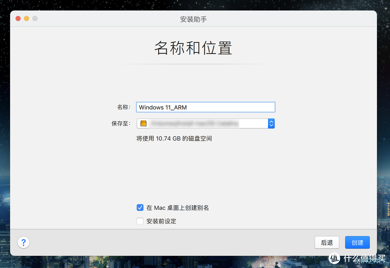Image resolution: width=390 pixels, height=268 pixels.
Task: Close the 安装助手 window with red button
Action: (x=18, y=19)
